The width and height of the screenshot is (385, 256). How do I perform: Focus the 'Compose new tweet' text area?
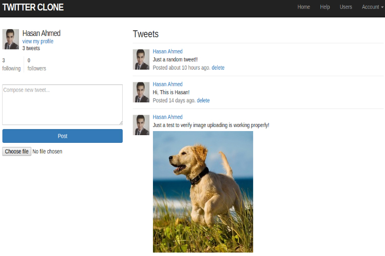pyautogui.click(x=62, y=104)
